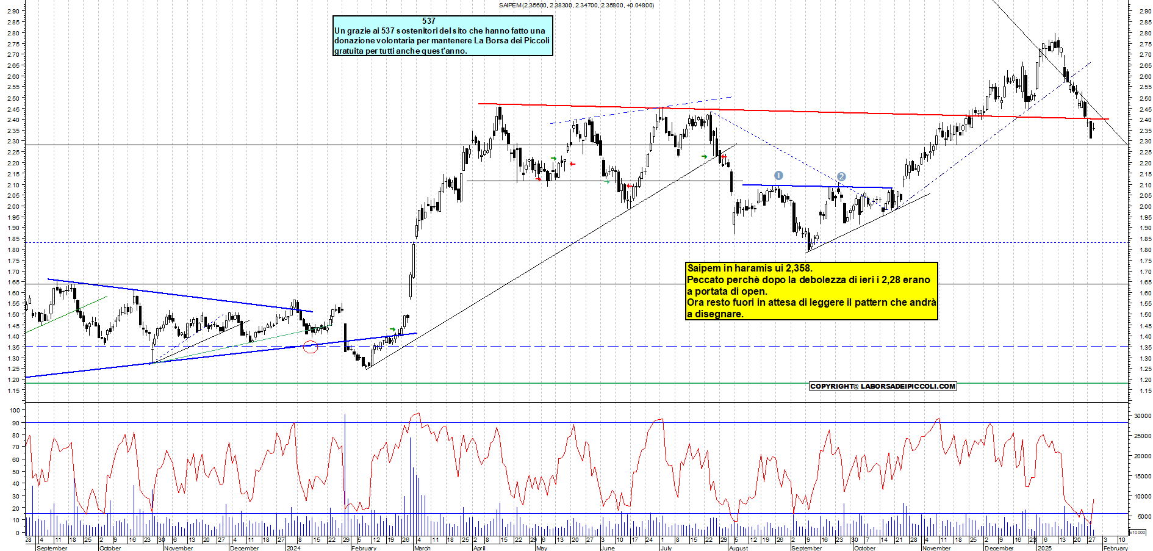1153x551 pixels.
Task: Click the 'April' label on time axis
Action: tap(480, 548)
